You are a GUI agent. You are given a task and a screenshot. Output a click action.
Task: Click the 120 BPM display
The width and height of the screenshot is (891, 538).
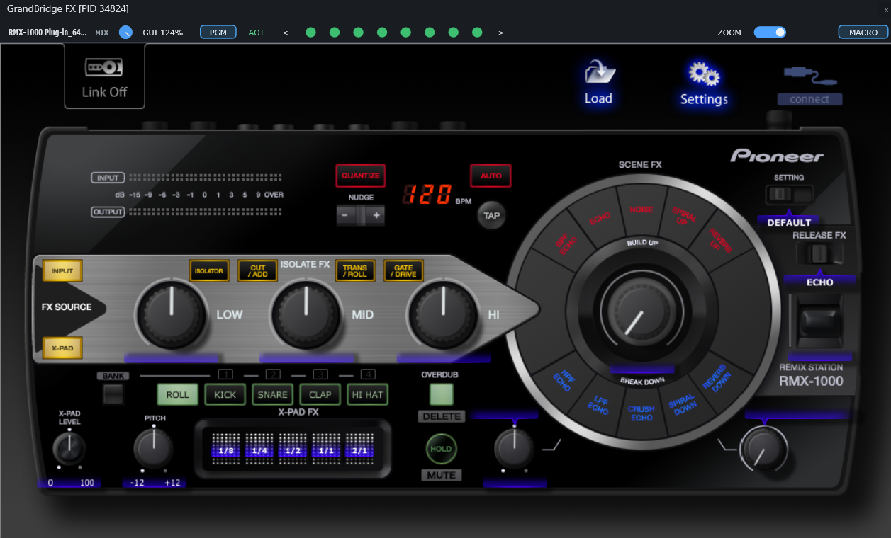click(428, 195)
